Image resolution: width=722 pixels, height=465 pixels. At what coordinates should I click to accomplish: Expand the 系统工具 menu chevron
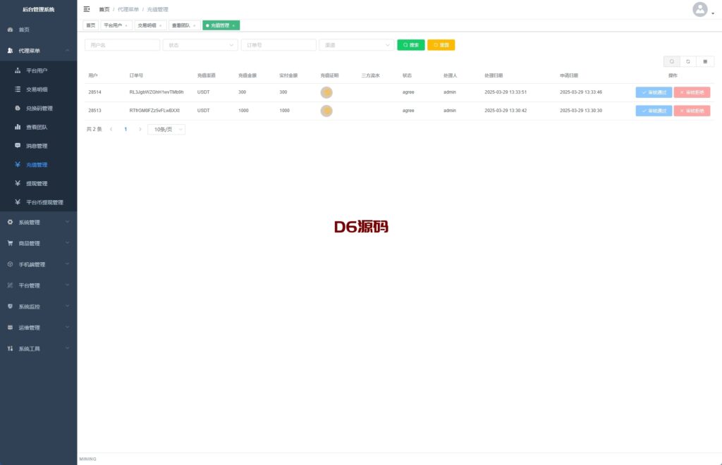pos(67,349)
